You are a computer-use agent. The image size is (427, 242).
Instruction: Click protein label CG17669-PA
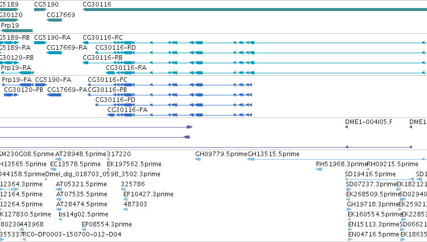(x=67, y=90)
